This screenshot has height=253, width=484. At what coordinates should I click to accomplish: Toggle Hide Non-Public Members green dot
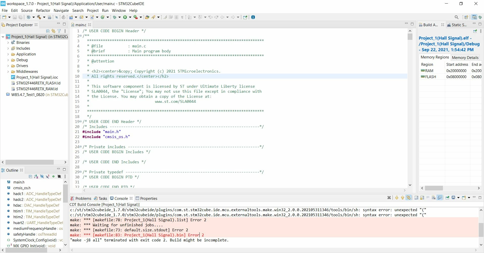tap(53, 176)
